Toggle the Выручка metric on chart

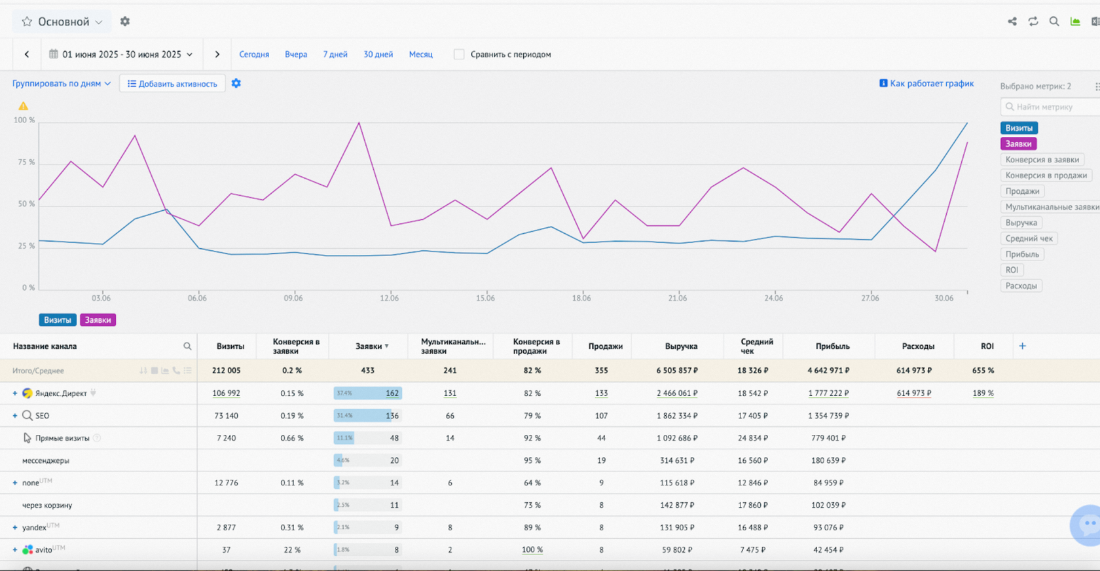(1021, 223)
